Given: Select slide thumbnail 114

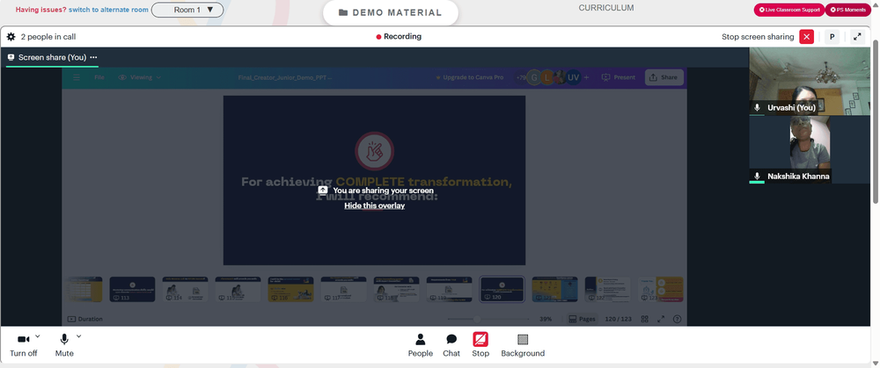Looking at the screenshot, I should [185, 289].
